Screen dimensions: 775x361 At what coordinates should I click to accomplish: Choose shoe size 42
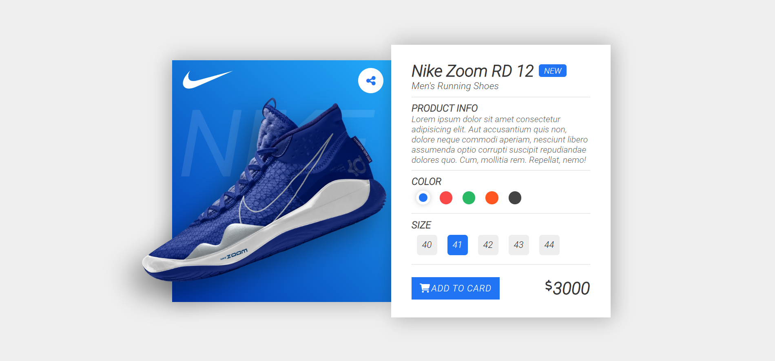(488, 245)
